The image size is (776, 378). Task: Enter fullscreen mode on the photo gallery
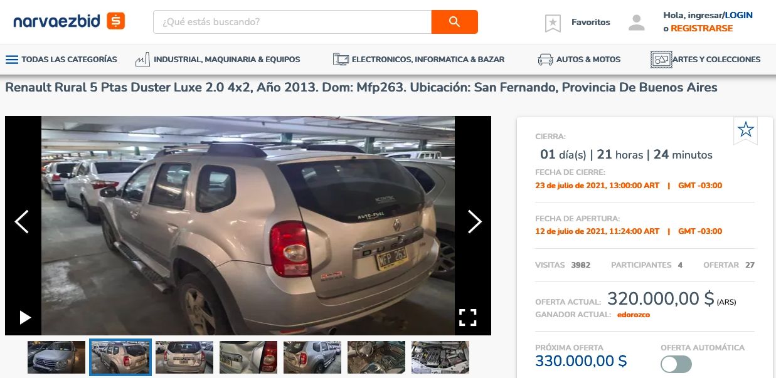(x=467, y=317)
